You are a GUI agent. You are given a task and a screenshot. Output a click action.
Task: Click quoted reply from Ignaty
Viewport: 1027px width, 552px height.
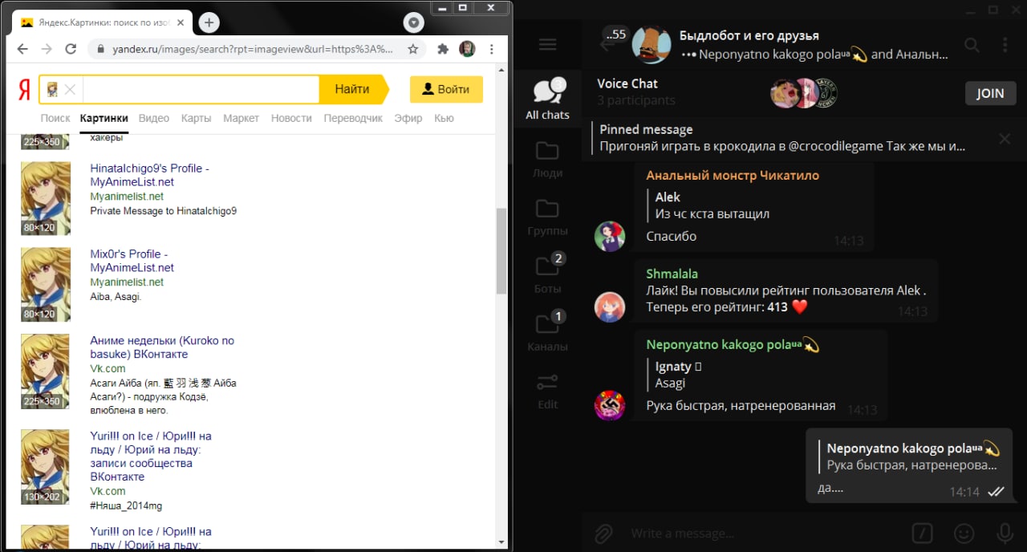tap(679, 375)
